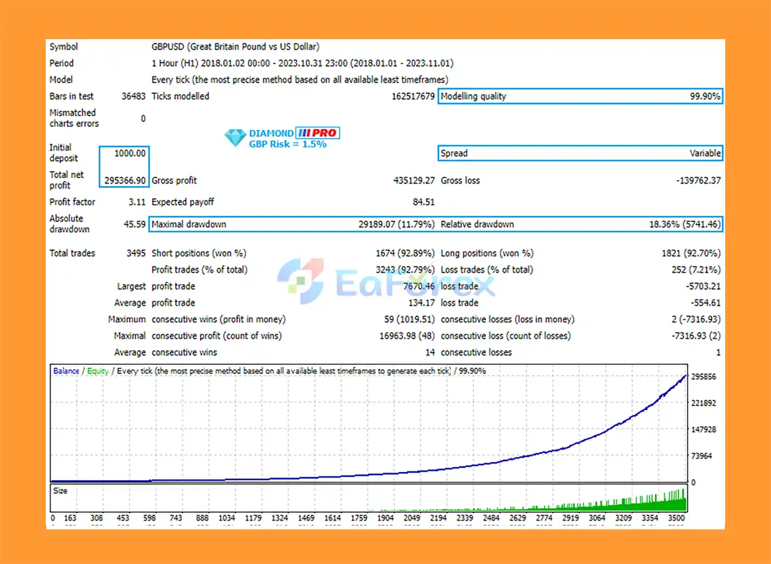Click the DIAMOND III PRO label

point(294,133)
